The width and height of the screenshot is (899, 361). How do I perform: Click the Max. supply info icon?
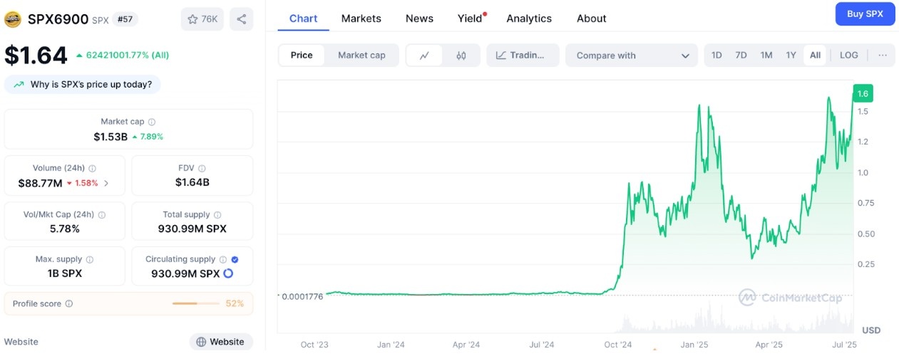pyautogui.click(x=90, y=260)
